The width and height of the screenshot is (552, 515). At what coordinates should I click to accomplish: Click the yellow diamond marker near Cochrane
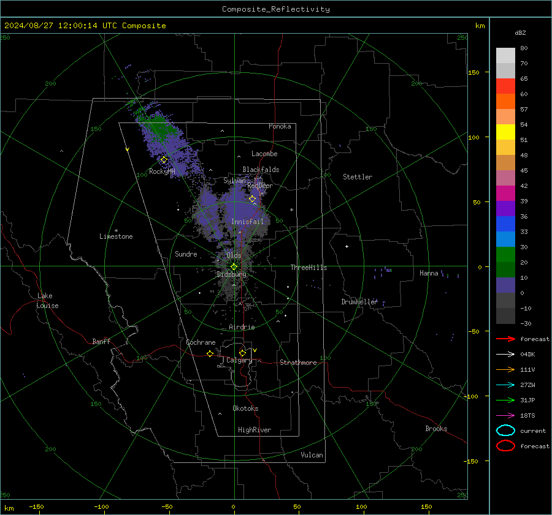point(210,353)
